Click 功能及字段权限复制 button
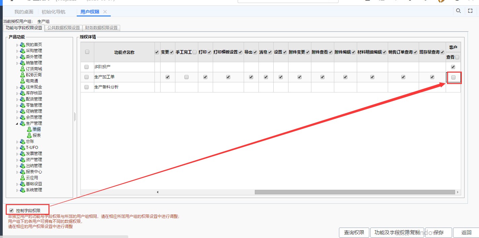Image resolution: width=479 pixels, height=238 pixels. [x=397, y=232]
